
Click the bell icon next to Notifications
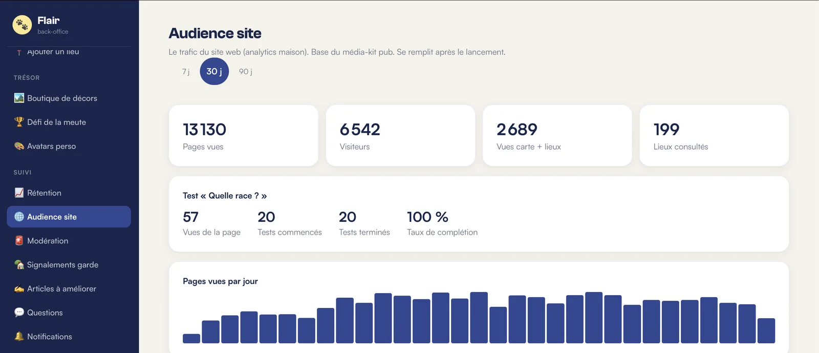[x=19, y=336]
